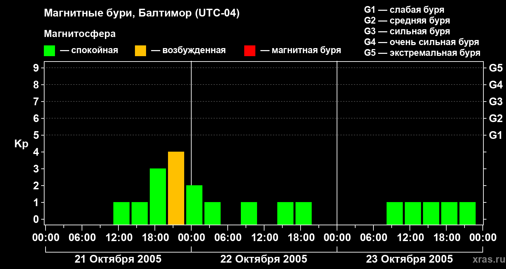Click the title 'Магнитные бури, Балтимор (UTC-04)'
This screenshot has height=269, width=506.
click(142, 13)
